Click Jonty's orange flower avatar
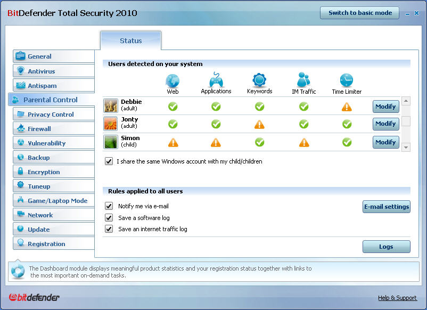This screenshot has width=427, height=310. 111,124
